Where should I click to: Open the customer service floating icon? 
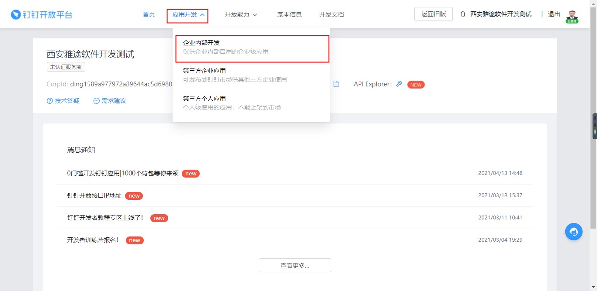coord(573,232)
